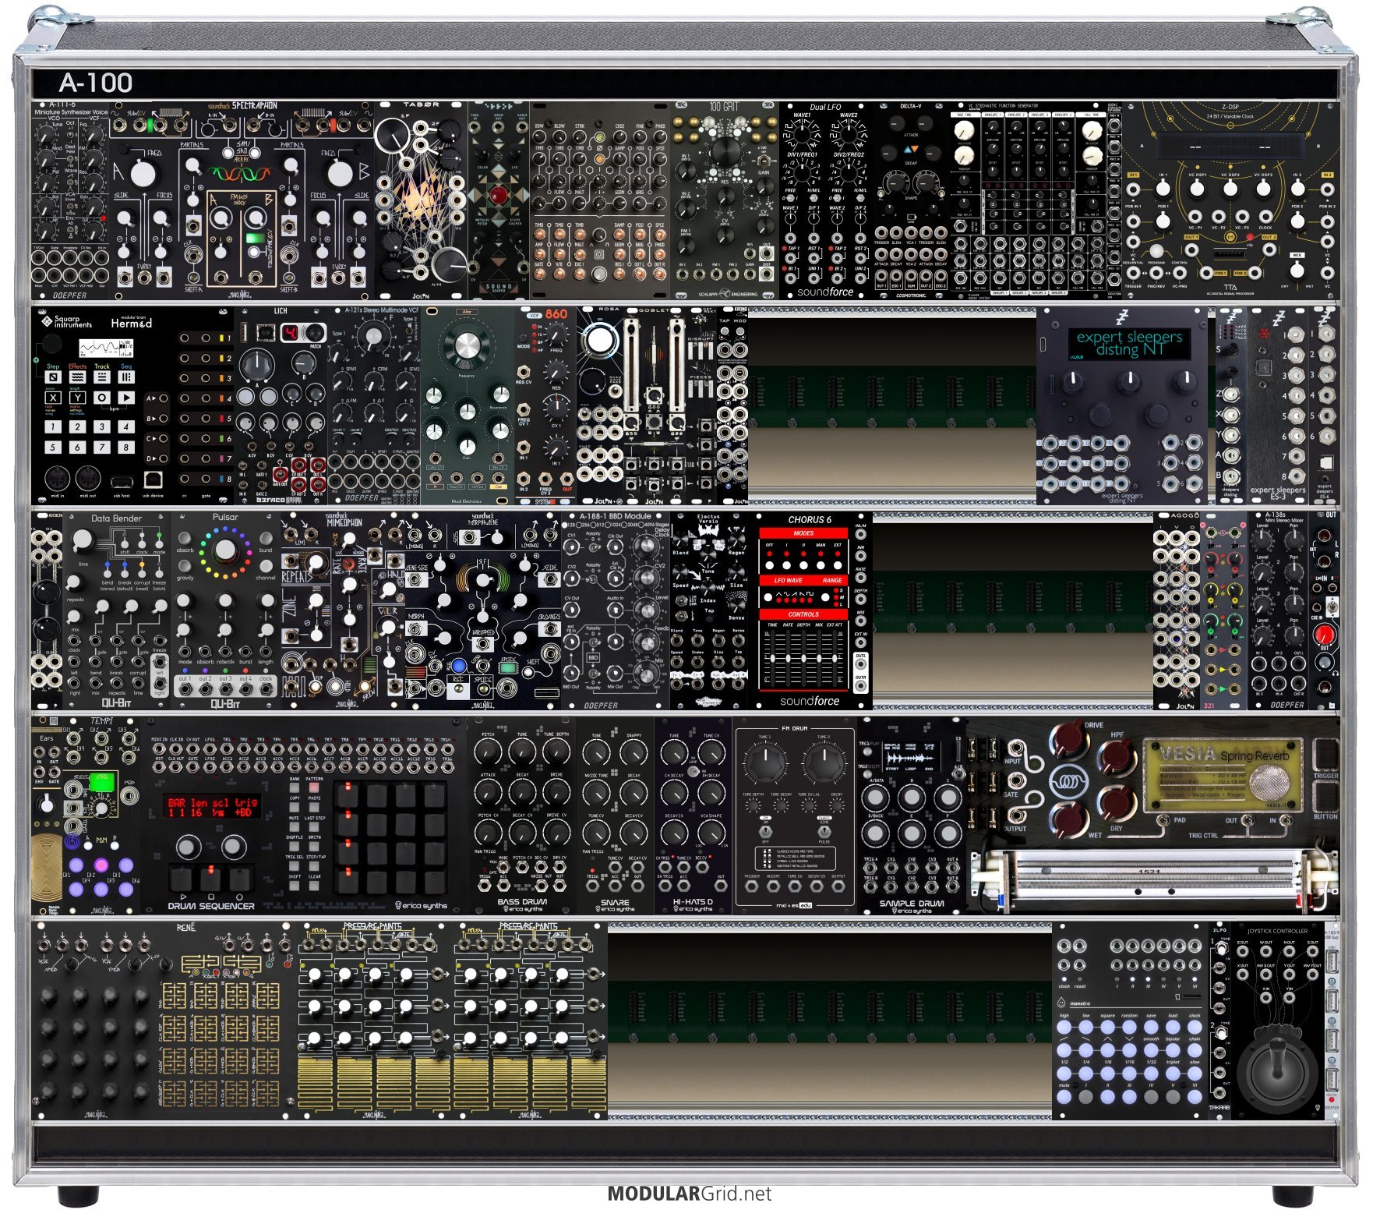The height and width of the screenshot is (1210, 1380).
Task: Click the Snare SNAPPY knob
Action: point(634,752)
